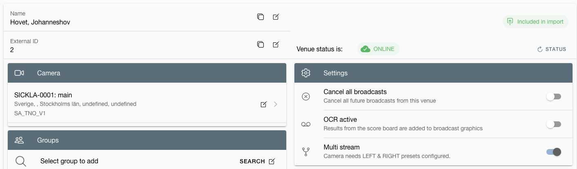Click the SEARCH button for groups
This screenshot has height=169, width=577.
pyautogui.click(x=257, y=161)
